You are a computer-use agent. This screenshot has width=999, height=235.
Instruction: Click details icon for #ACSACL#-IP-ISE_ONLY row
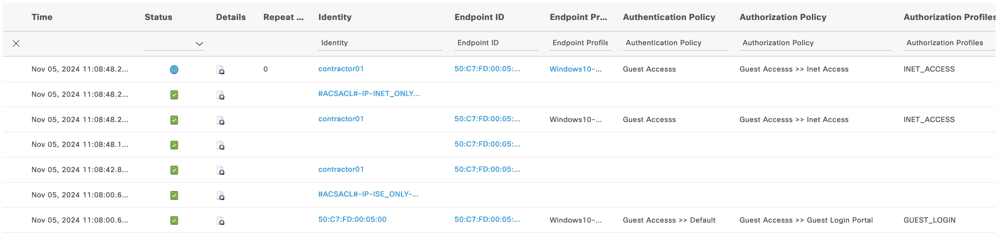220,195
